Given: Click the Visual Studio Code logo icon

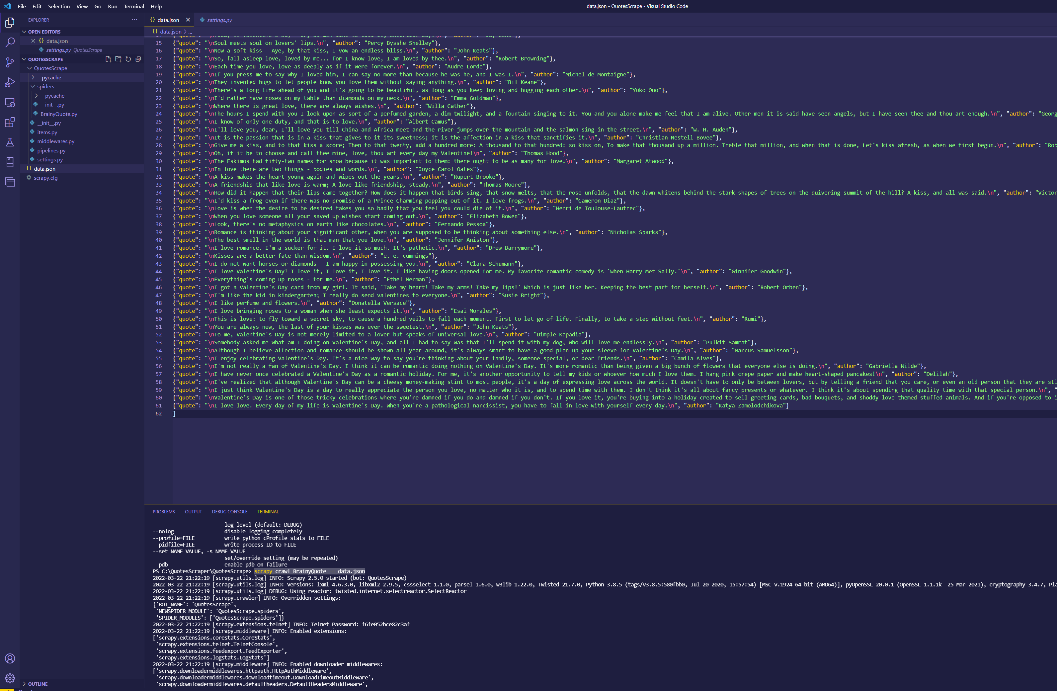Looking at the screenshot, I should tap(7, 6).
